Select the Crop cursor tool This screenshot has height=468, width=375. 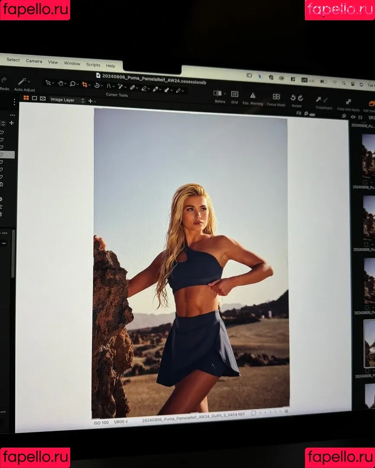tap(84, 84)
